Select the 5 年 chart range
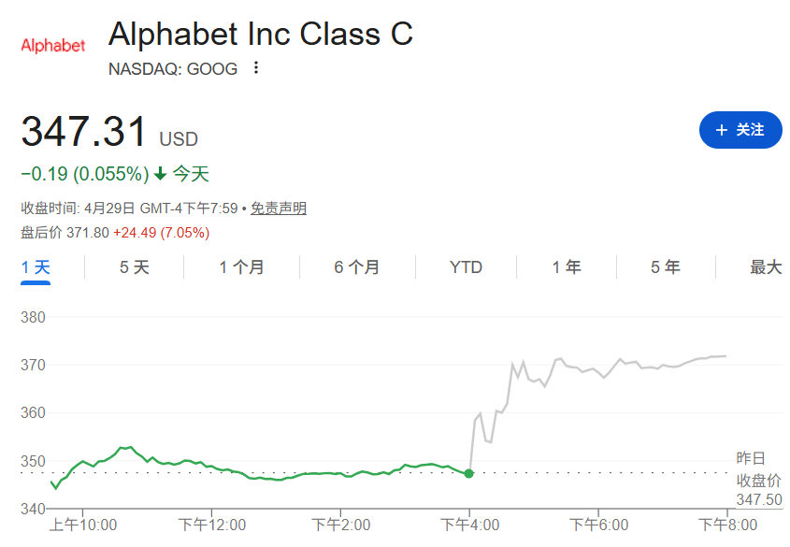Image resolution: width=790 pixels, height=547 pixels. point(666,267)
